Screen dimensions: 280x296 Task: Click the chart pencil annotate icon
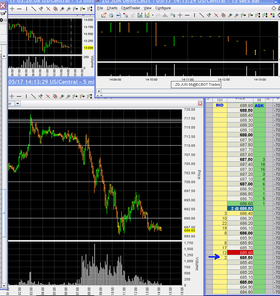pyautogui.click(x=147, y=15)
